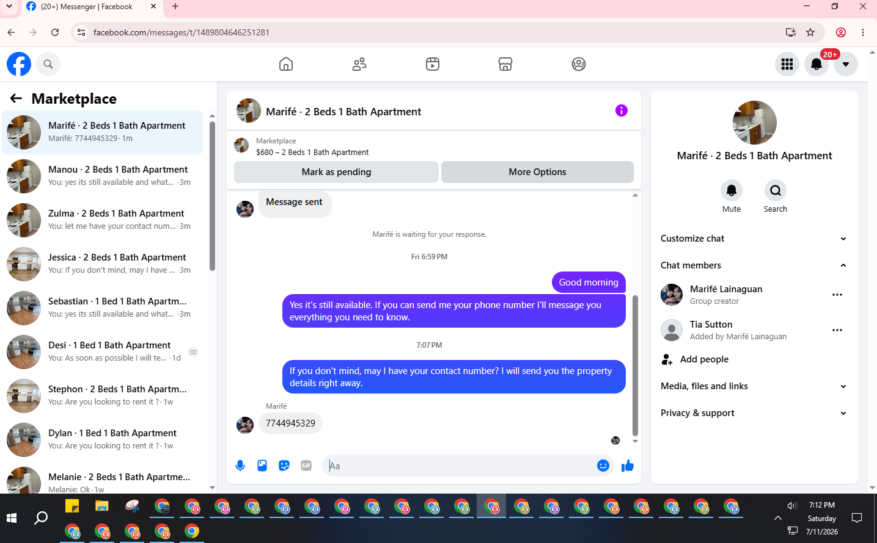This screenshot has width=877, height=543.
Task: Go back from the Marketplace inbox
Action: point(16,98)
